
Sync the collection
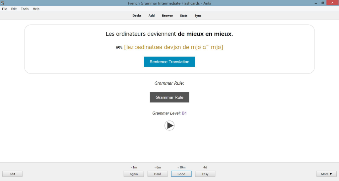tap(198, 16)
